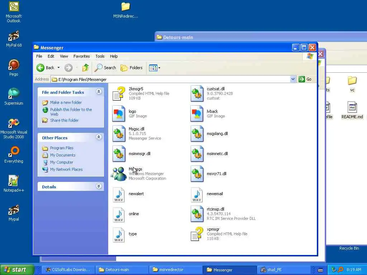Click the lvback GIF image icon
The height and width of the screenshot is (275, 367).
click(x=197, y=114)
